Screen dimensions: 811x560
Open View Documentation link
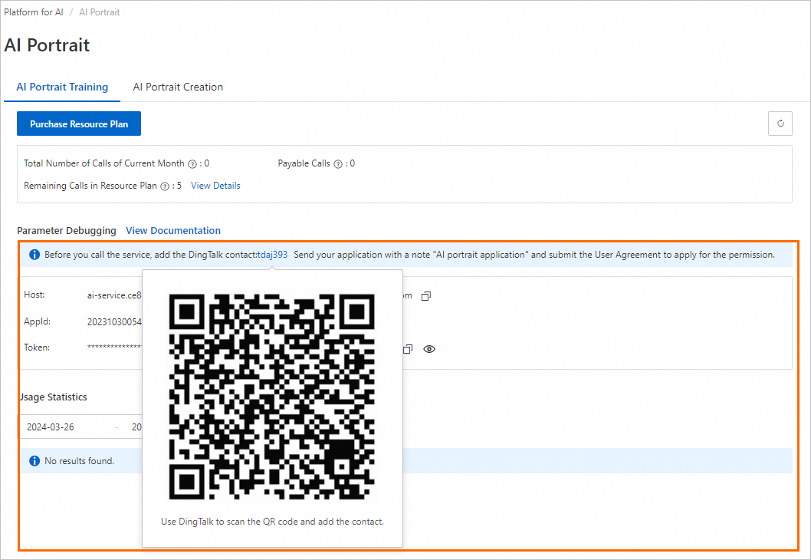pos(173,230)
